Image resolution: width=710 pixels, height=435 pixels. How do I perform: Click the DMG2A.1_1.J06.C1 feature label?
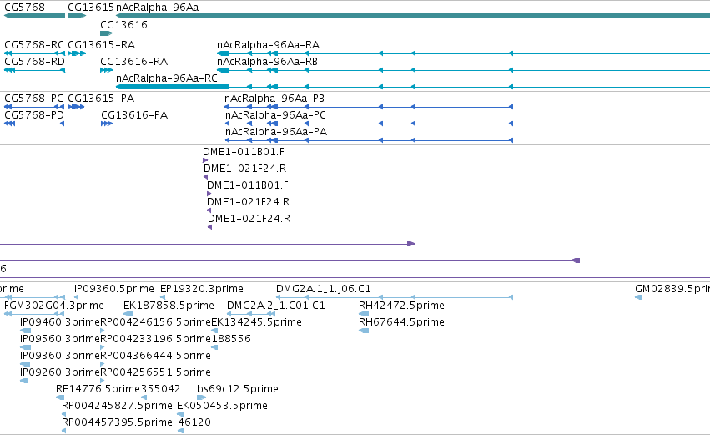pyautogui.click(x=324, y=289)
